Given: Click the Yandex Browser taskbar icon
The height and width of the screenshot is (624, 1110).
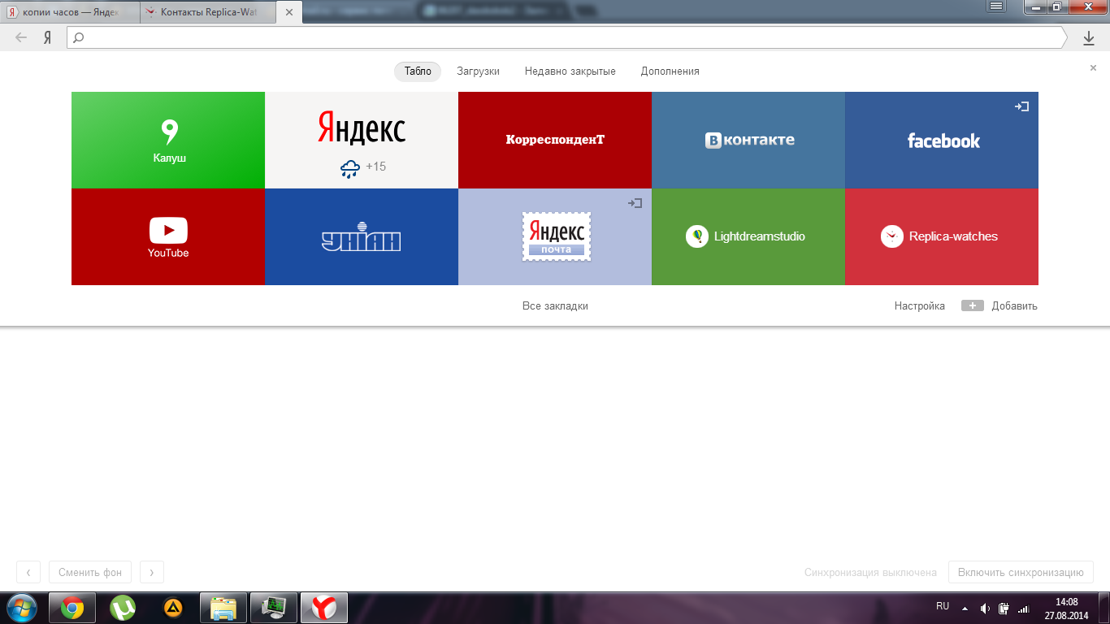Looking at the screenshot, I should [324, 608].
